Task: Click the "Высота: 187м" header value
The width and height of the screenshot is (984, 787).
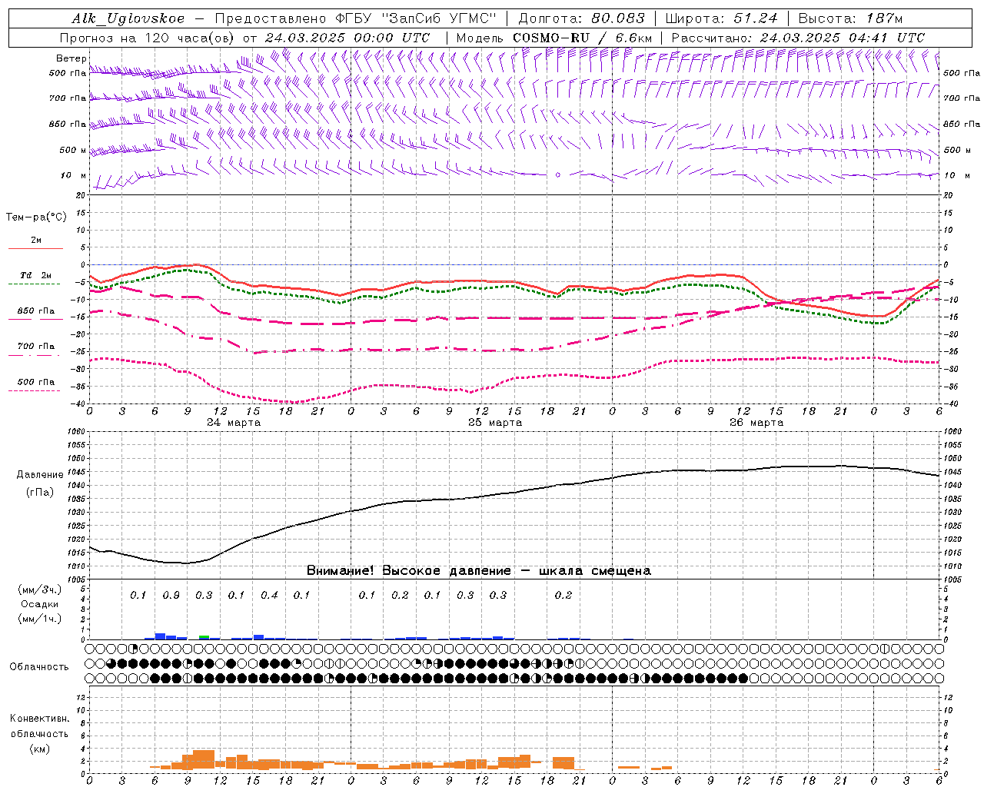Action: pos(849,18)
